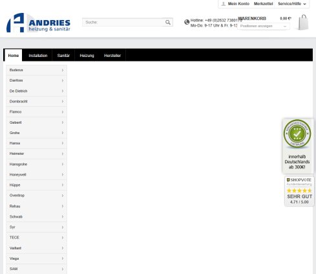
Task: Select Hansgrohe in the manufacturer list
Action: coord(36,165)
